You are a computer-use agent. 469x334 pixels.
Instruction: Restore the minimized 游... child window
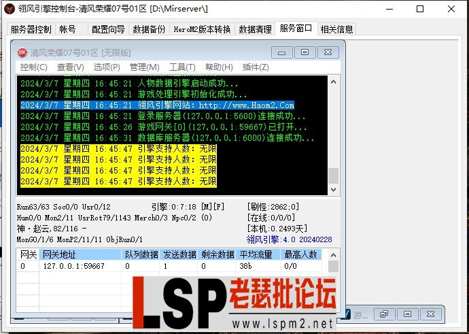[384, 314]
